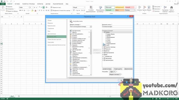Click the Fill (Заполнить) icon

[x=153, y=9]
